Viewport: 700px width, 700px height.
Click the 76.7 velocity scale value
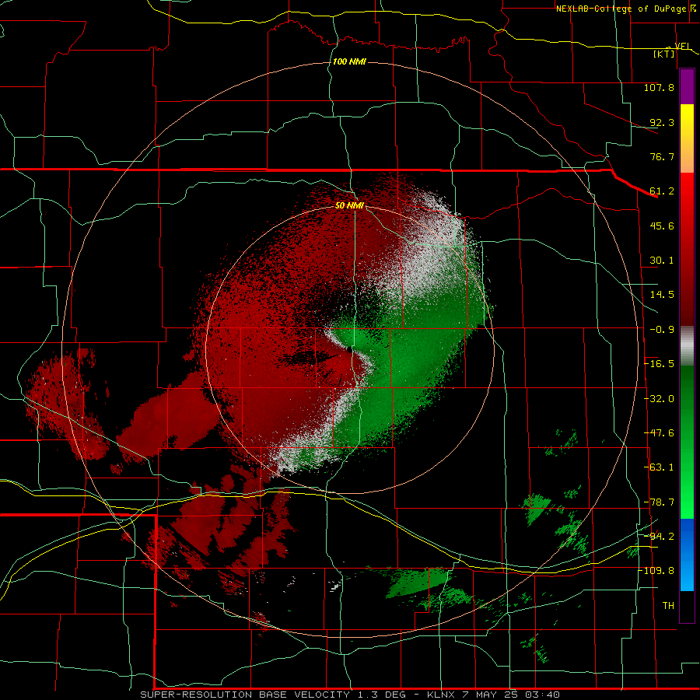662,156
